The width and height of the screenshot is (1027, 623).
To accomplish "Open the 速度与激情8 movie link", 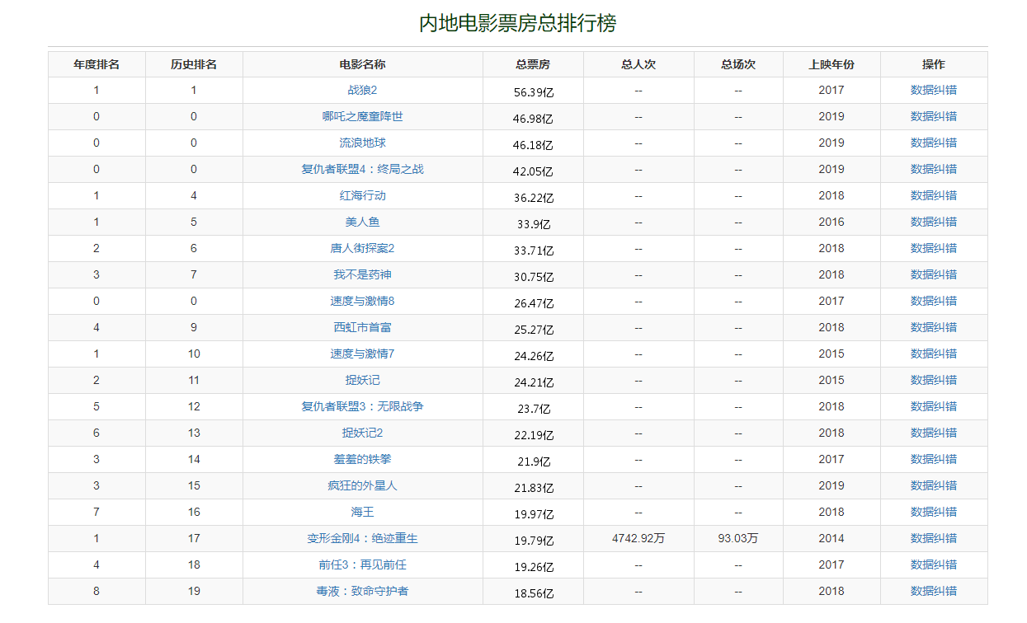I will pos(362,302).
